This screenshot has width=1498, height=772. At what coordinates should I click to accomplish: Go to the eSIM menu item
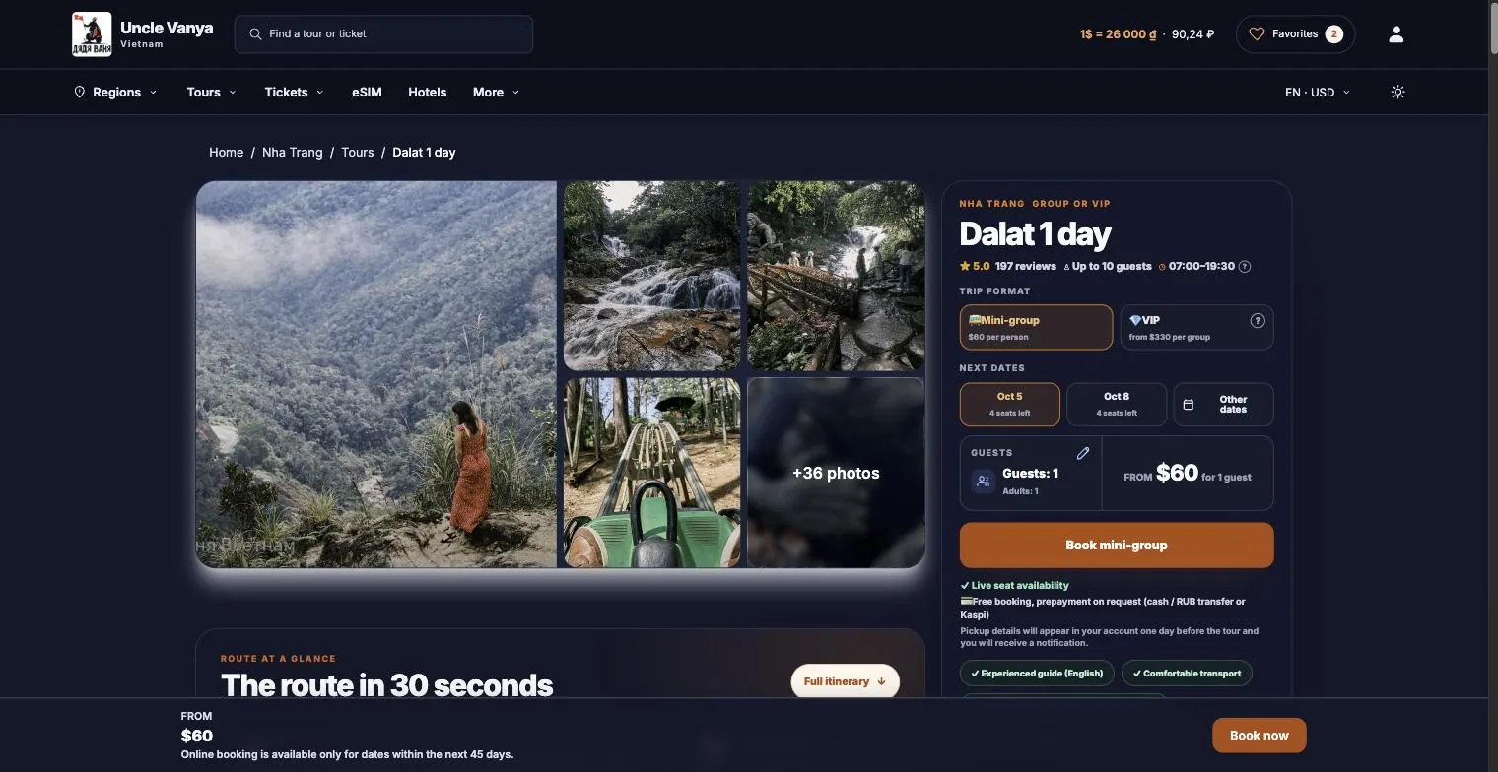(367, 92)
